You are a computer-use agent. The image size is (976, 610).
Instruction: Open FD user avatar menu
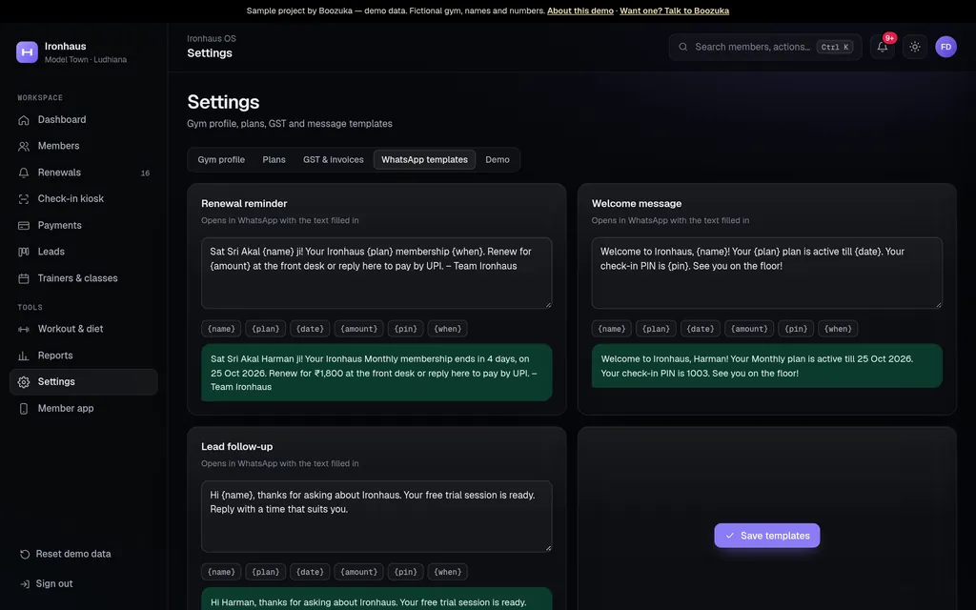coord(945,47)
